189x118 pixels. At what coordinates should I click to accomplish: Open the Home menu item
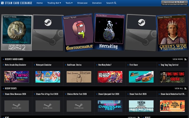point(40,3)
